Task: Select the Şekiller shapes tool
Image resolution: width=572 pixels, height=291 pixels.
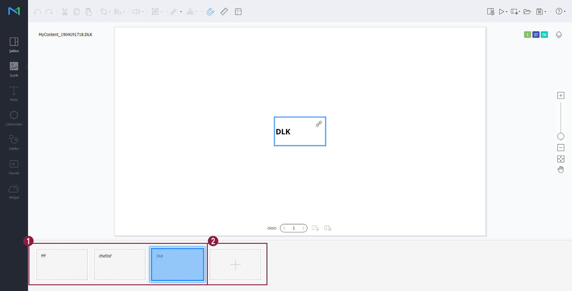Action: coord(14,142)
